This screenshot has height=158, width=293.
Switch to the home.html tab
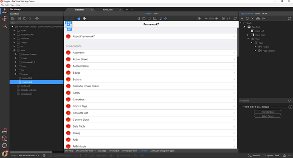click(107, 10)
